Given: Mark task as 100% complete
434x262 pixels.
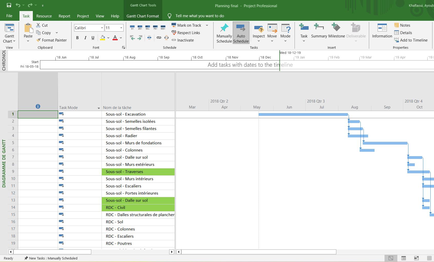Looking at the screenshot, I should (x=163, y=27).
